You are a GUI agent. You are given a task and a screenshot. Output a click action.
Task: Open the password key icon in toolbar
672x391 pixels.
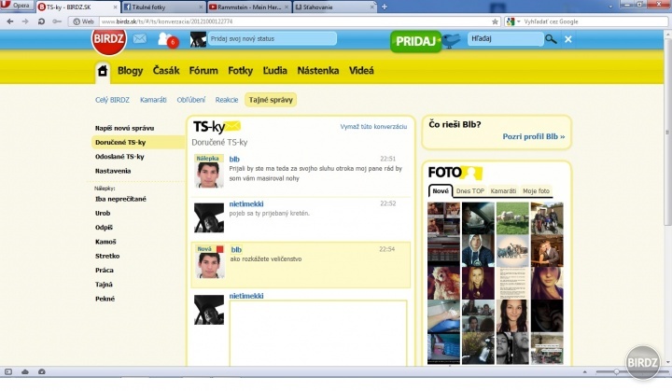57,21
